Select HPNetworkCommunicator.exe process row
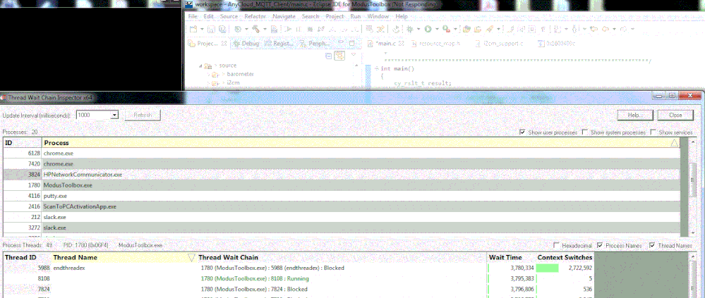705x298 pixels. [342, 174]
